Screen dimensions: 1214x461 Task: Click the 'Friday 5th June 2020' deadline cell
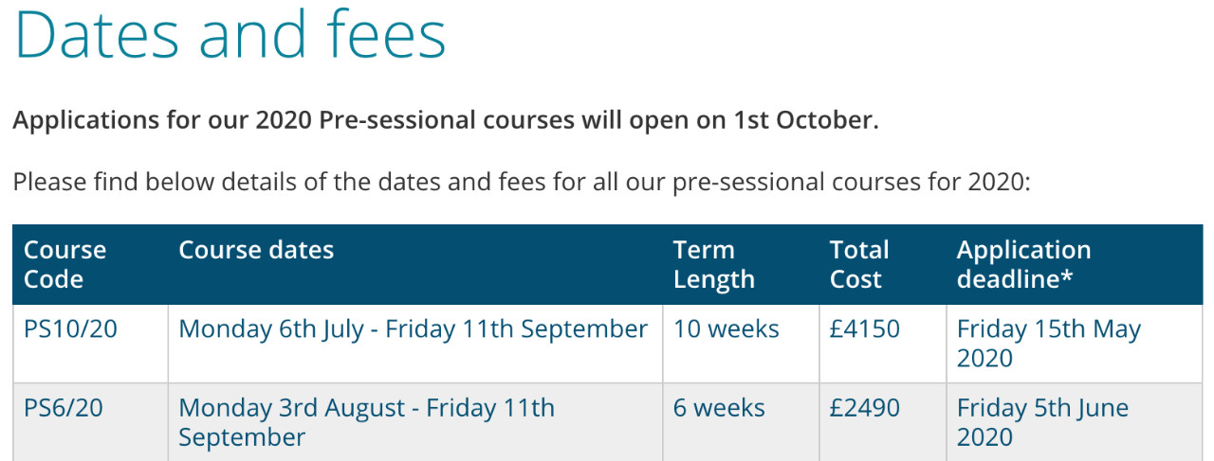1042,422
